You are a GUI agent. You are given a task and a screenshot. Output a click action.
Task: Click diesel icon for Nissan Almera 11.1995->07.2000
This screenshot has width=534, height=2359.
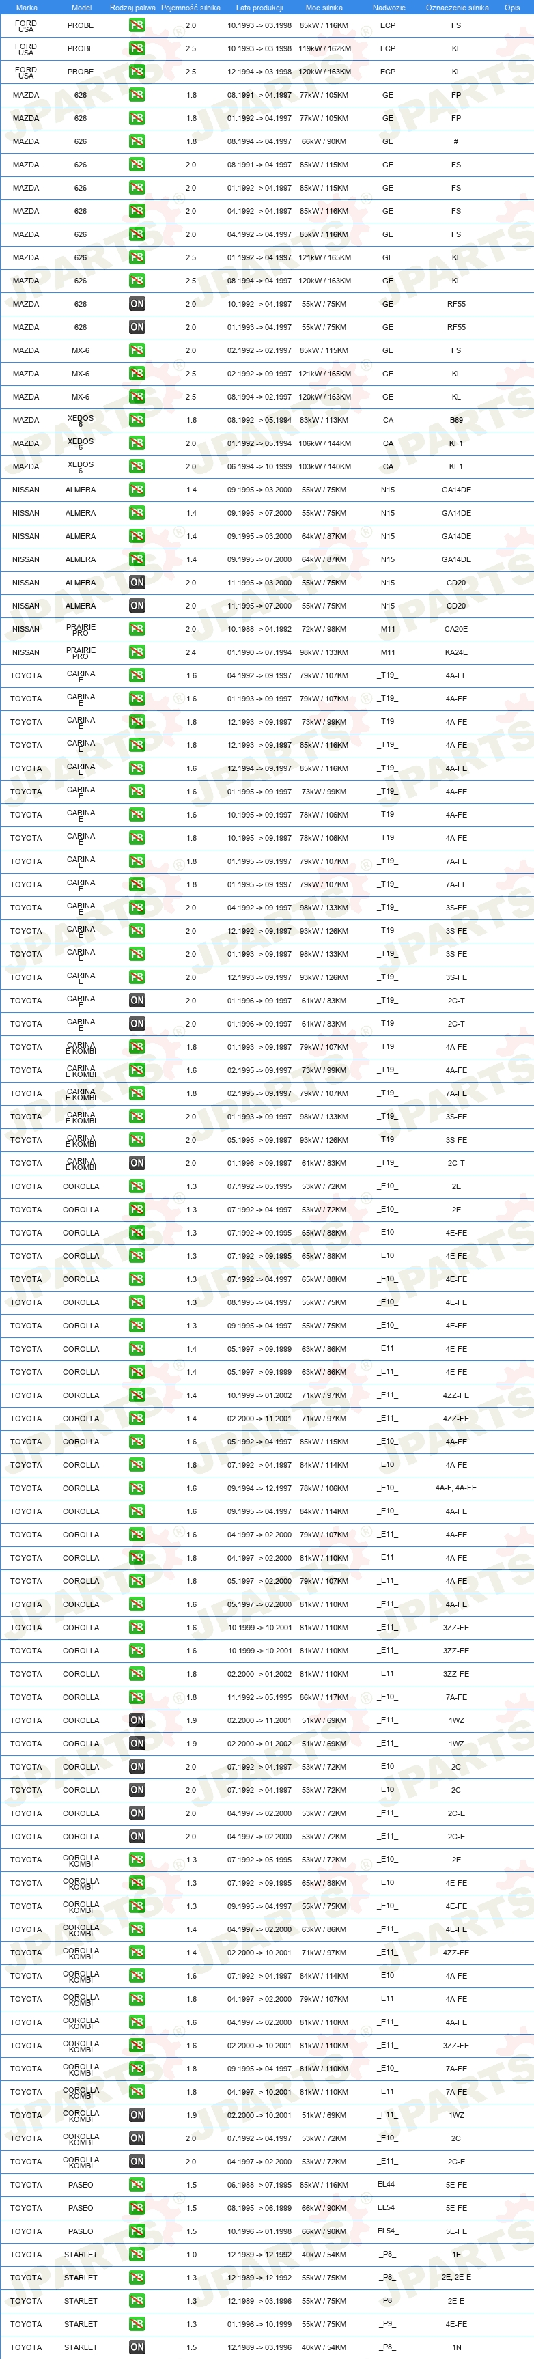point(137,605)
